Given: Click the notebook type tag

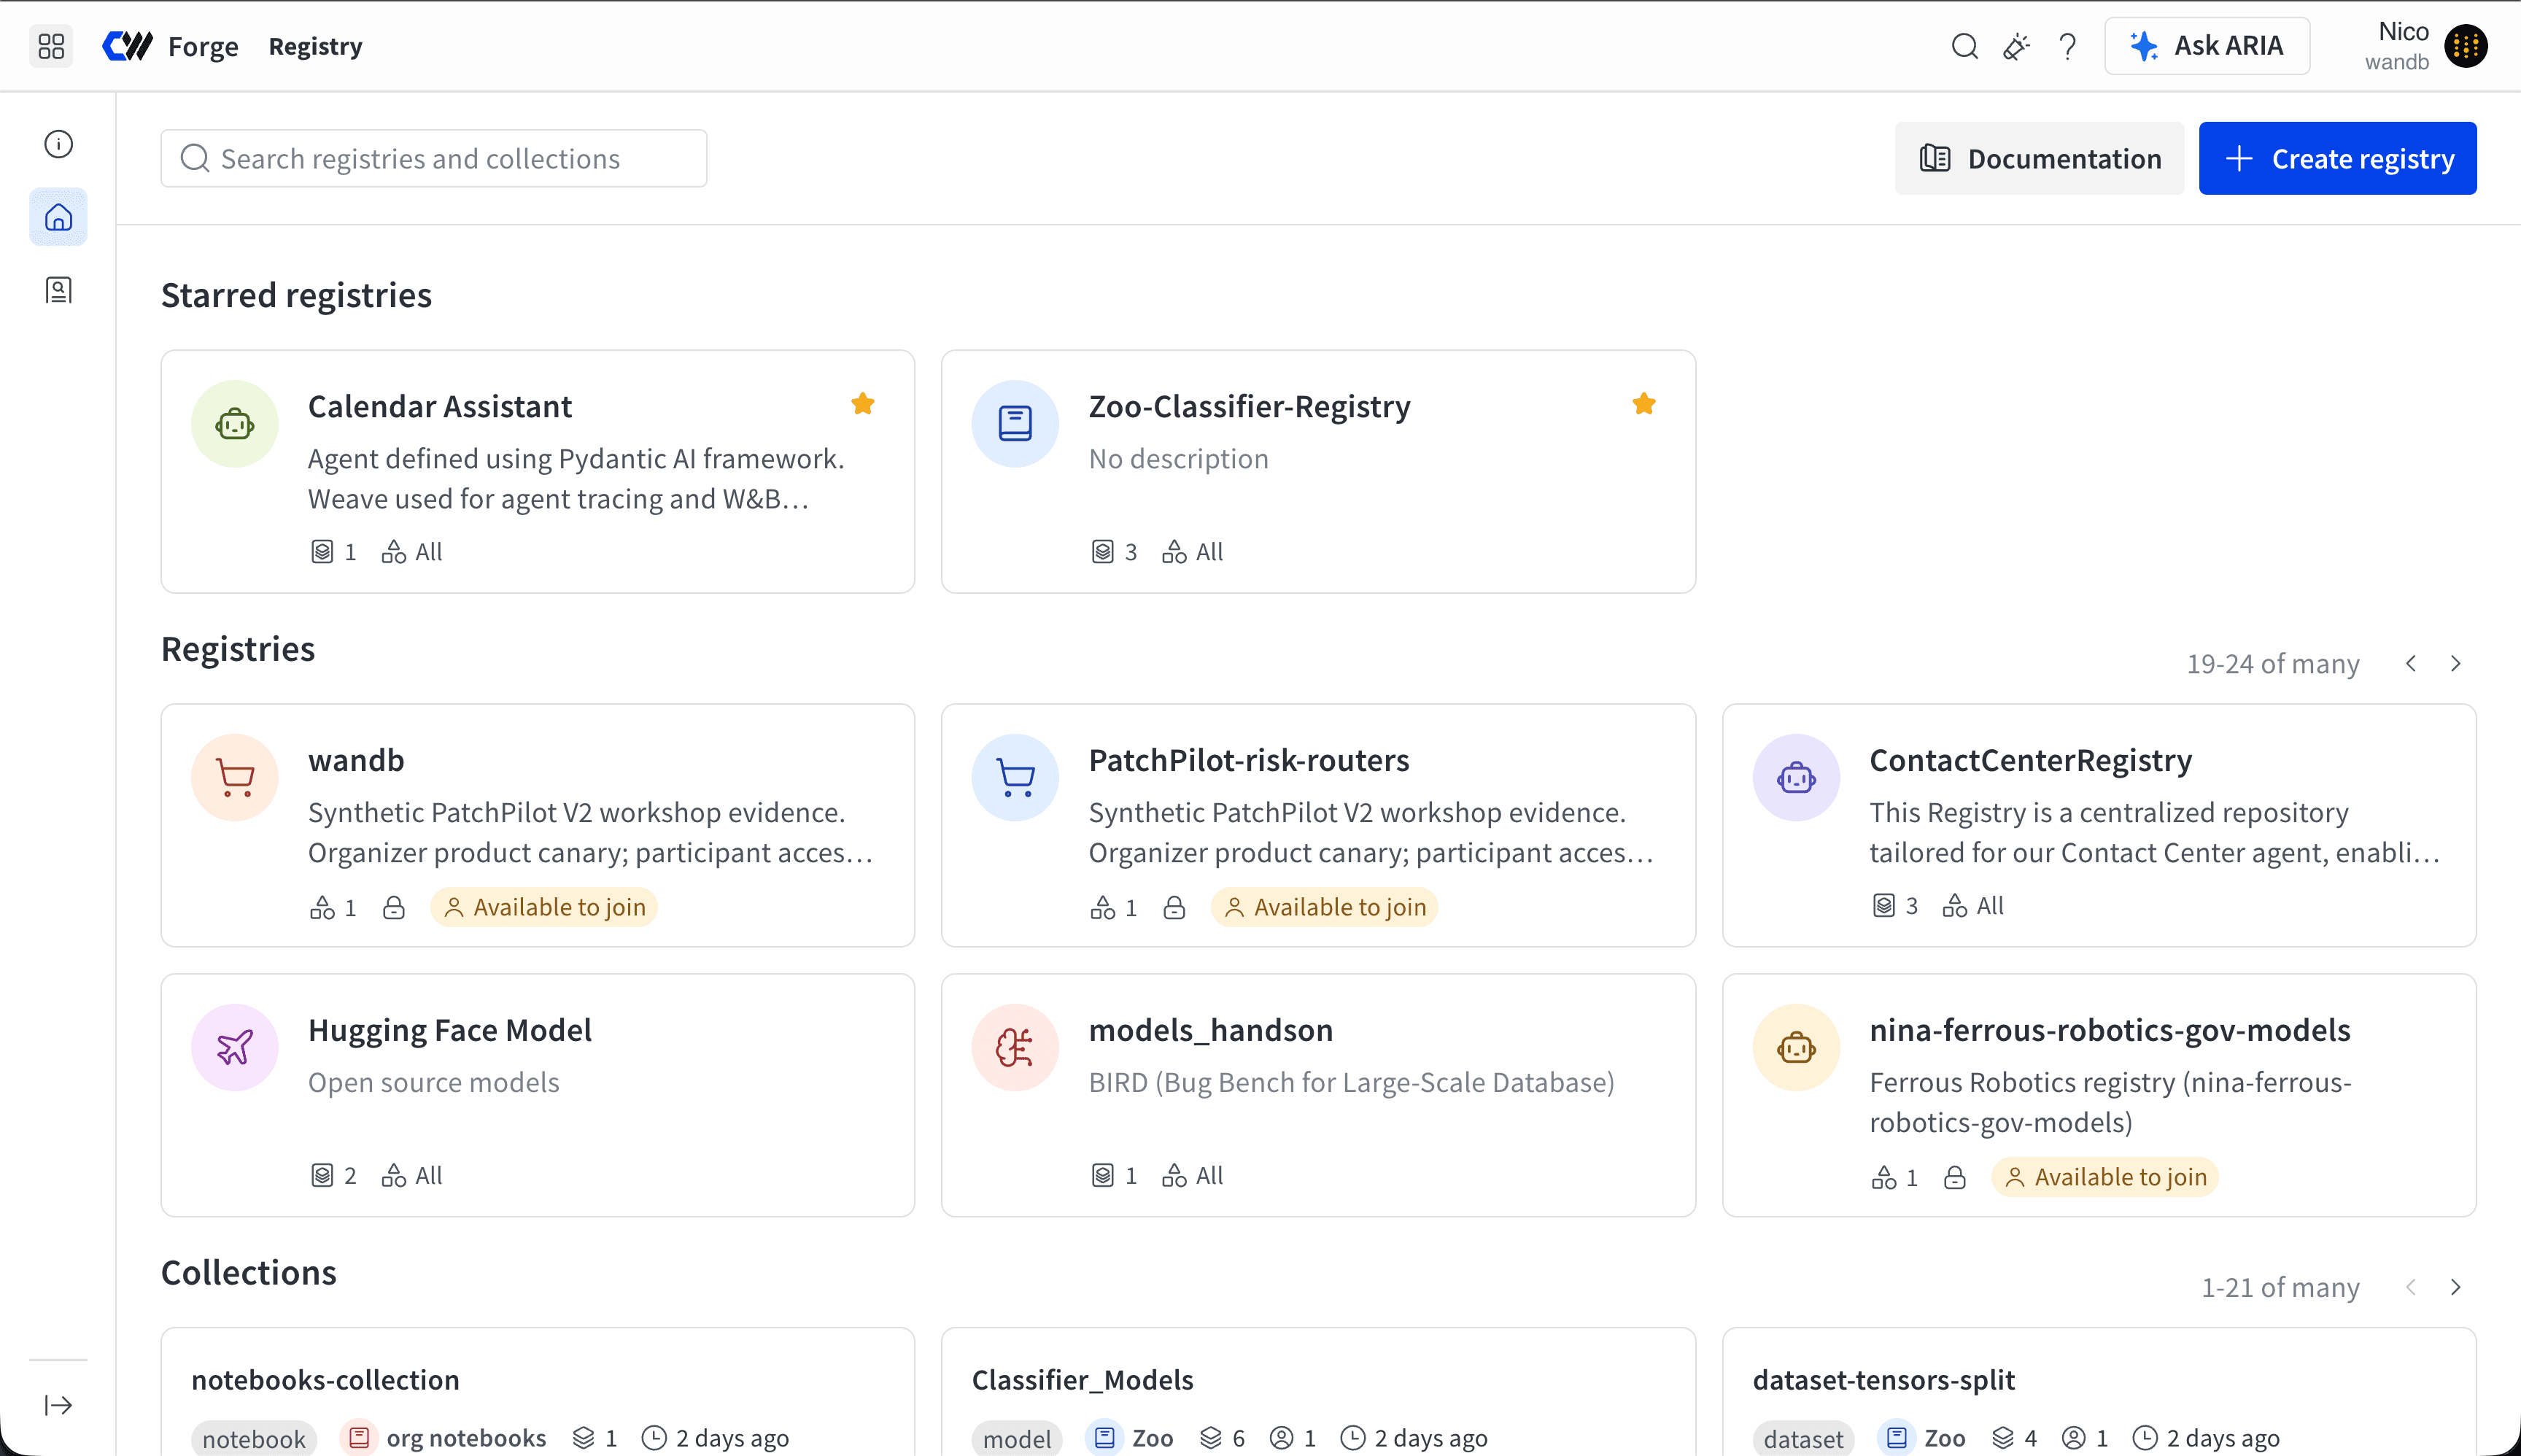Looking at the screenshot, I should point(254,1439).
